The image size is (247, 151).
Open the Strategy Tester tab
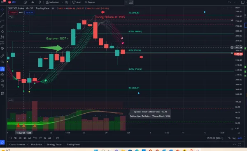[x=54, y=144]
